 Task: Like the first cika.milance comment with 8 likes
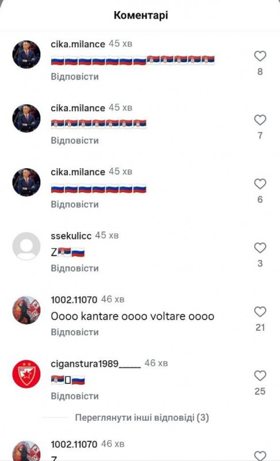(x=260, y=56)
